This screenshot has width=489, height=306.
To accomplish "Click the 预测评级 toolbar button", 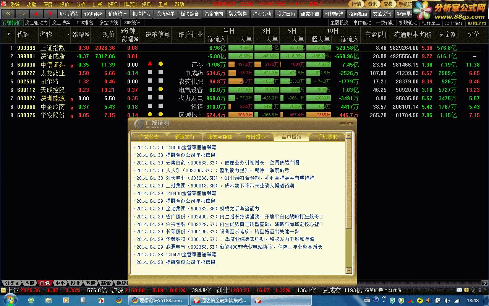I will pyautogui.click(x=93, y=14).
